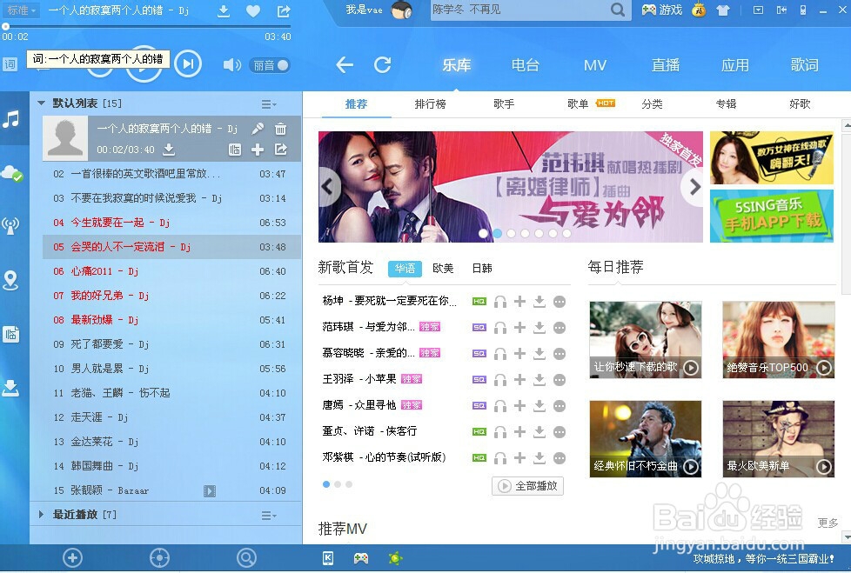Click the 5SING音乐 手机APP下载 banner
Image resolution: width=851 pixels, height=573 pixels.
coord(771,216)
